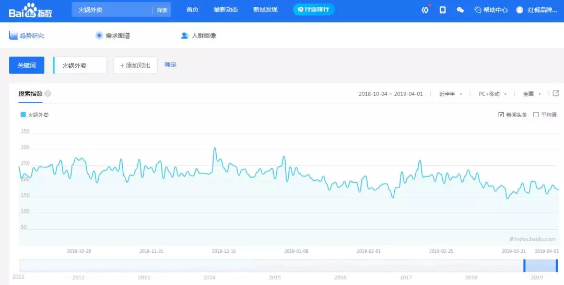Click the WeChat icon in header

click(460, 10)
